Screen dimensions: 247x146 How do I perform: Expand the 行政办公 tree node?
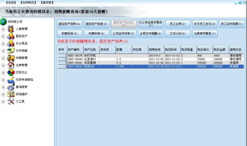(3, 73)
